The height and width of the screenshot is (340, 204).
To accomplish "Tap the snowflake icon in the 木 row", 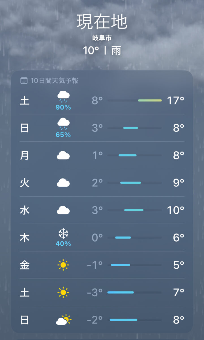I will coord(63,234).
